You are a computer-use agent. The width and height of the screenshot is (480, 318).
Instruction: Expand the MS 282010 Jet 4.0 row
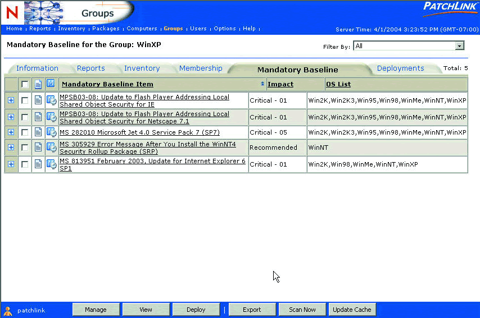click(11, 132)
